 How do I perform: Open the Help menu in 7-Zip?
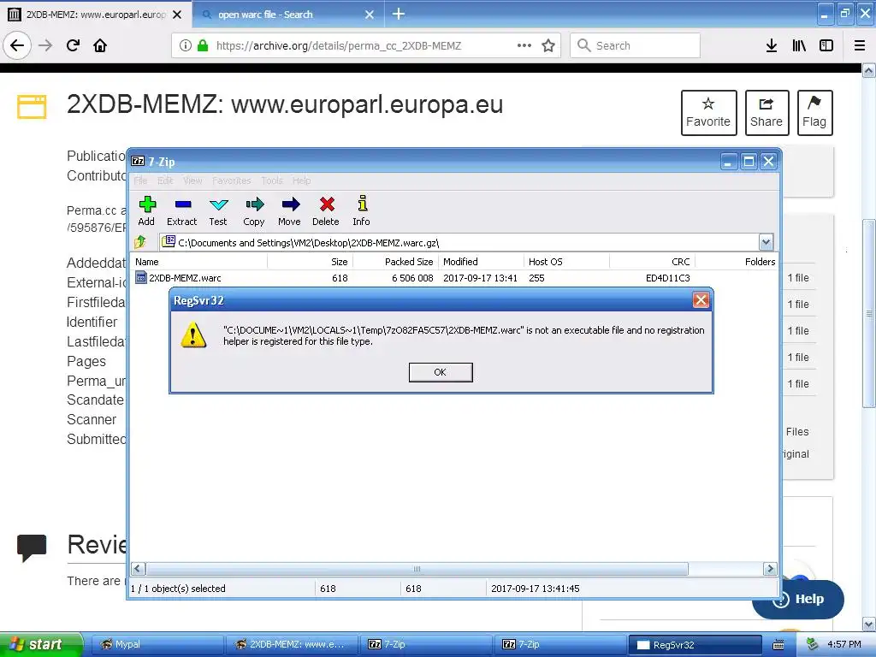[x=301, y=181]
